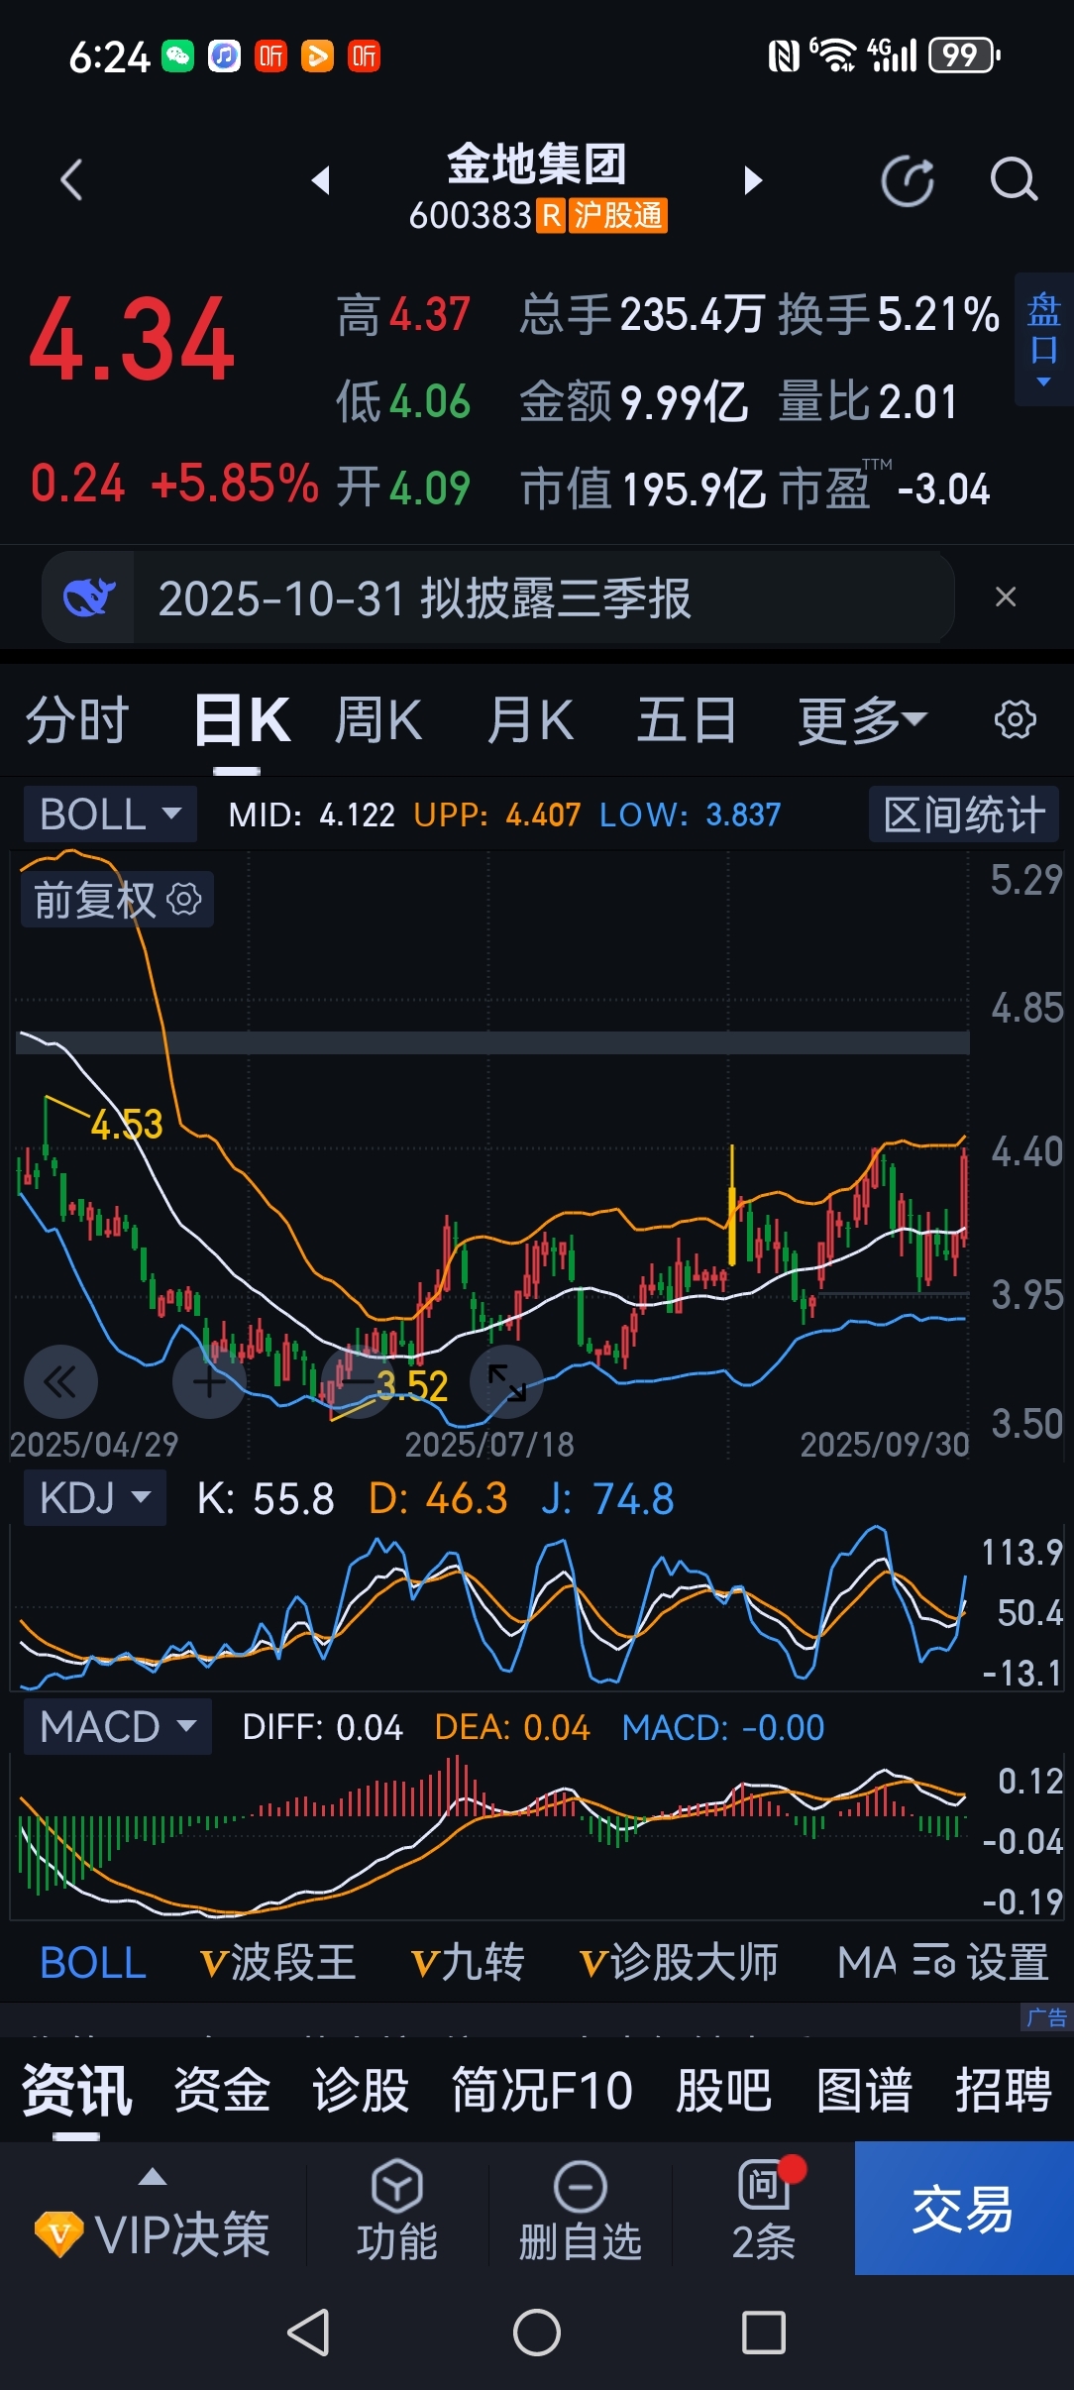Tap the stock name 金地集团
This screenshot has width=1074, height=2390.
[x=537, y=164]
